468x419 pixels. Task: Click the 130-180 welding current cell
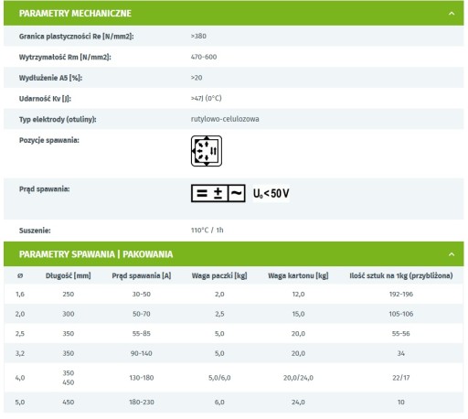coord(142,378)
